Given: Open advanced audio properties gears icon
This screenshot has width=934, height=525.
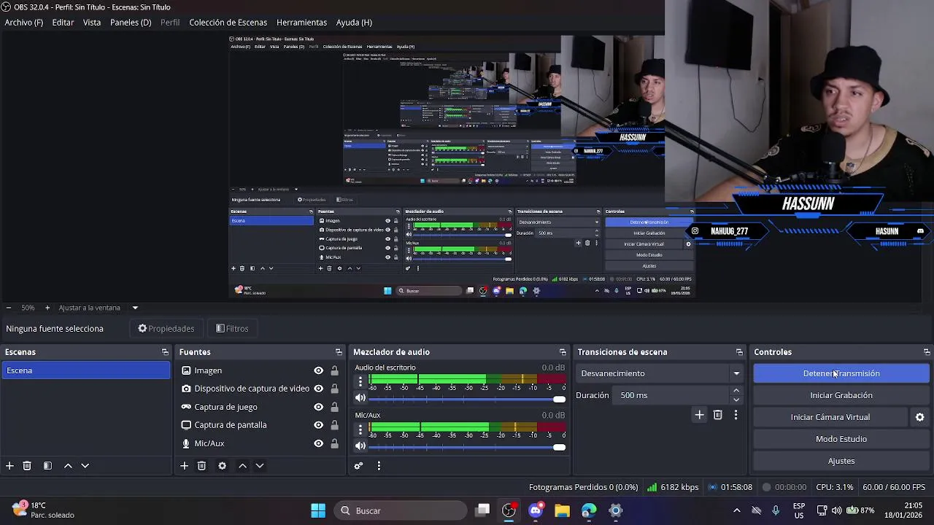Looking at the screenshot, I should coord(358,466).
